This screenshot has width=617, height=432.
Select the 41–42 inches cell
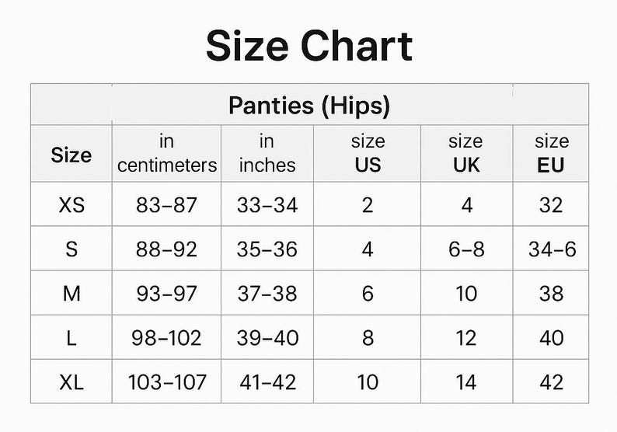tap(267, 382)
